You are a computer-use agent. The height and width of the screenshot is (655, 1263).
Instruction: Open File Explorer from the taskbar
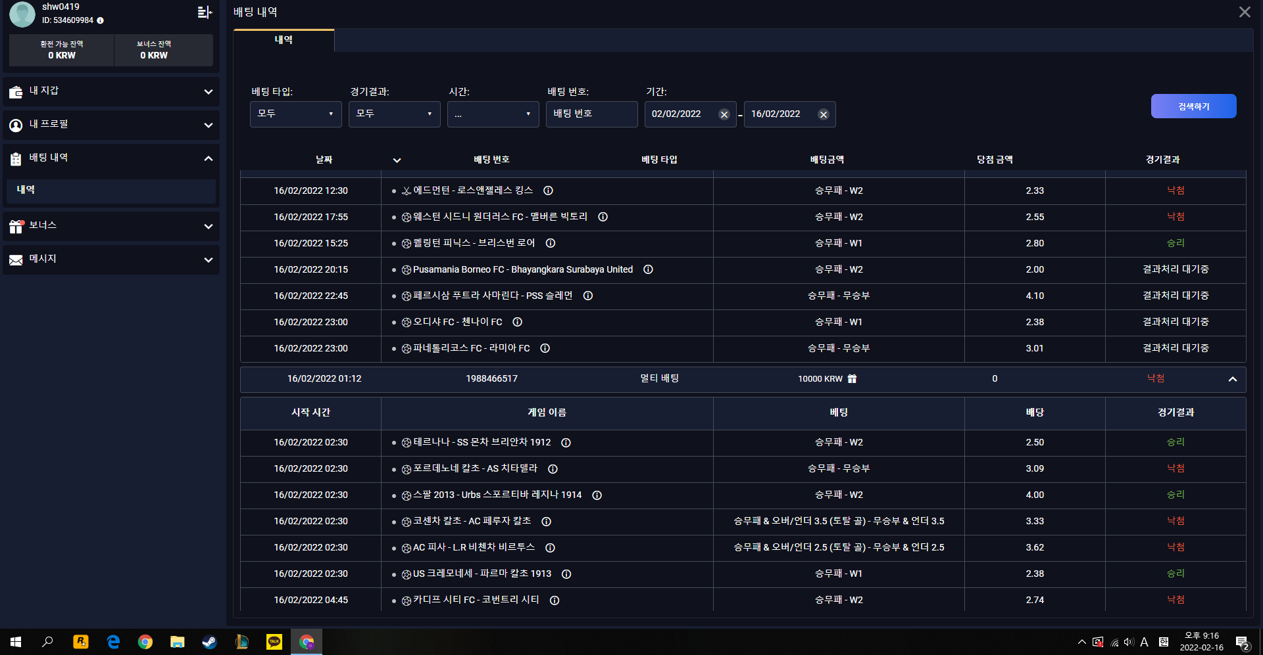(177, 642)
